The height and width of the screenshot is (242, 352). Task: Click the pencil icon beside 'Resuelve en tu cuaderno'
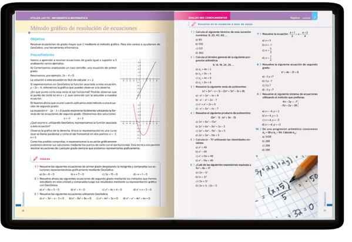[x=193, y=24]
